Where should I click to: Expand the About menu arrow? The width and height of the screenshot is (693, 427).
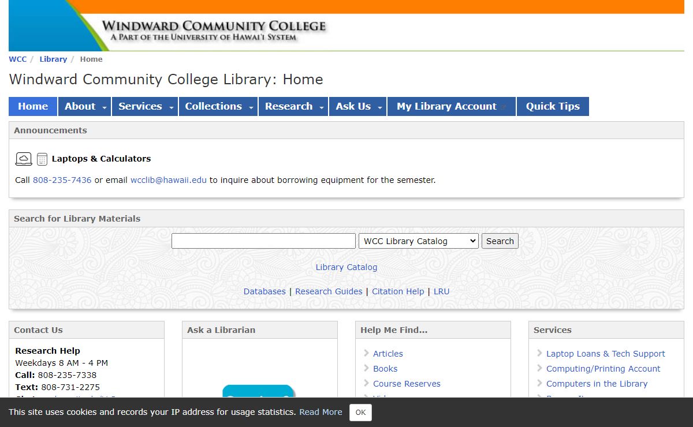[104, 108]
